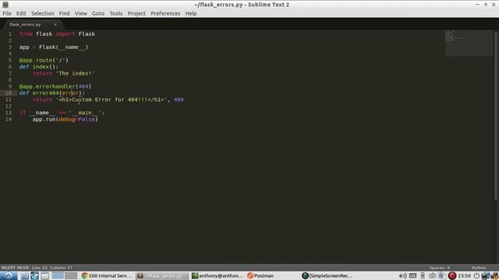
Task: Click the volume speaker tray icon
Action: point(403,276)
